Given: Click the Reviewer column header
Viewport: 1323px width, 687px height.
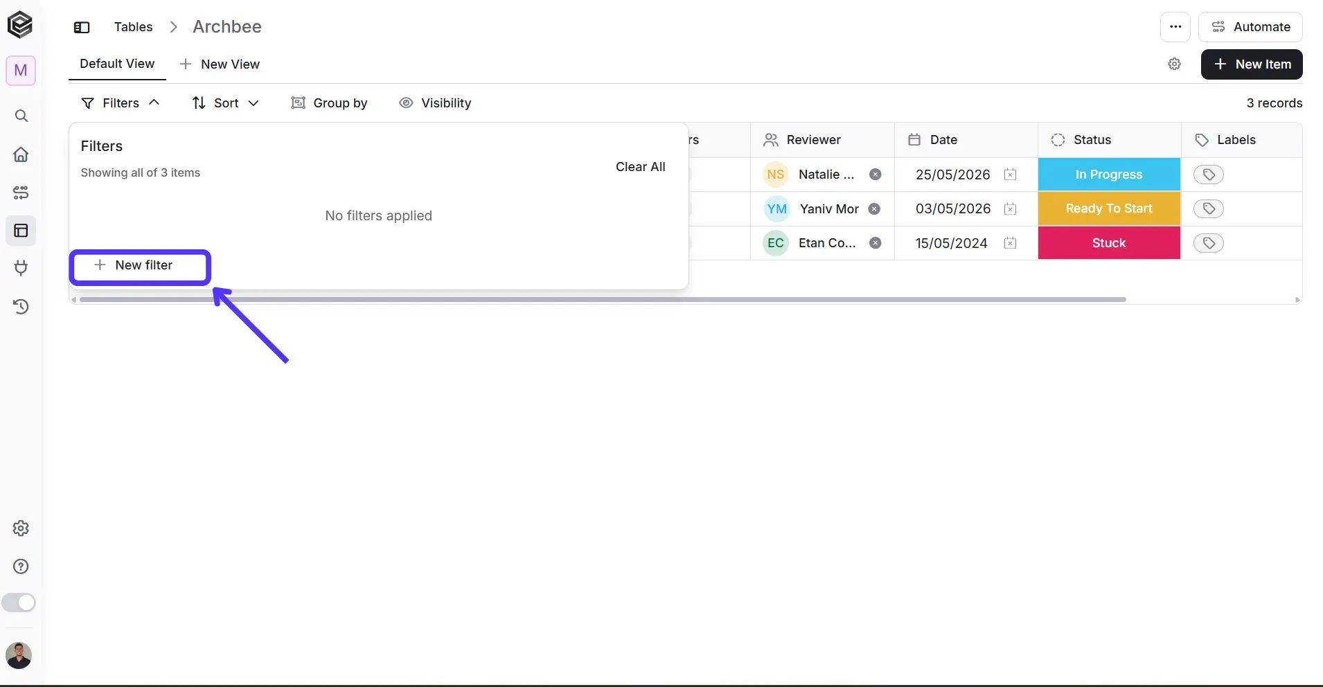Looking at the screenshot, I should click(822, 140).
